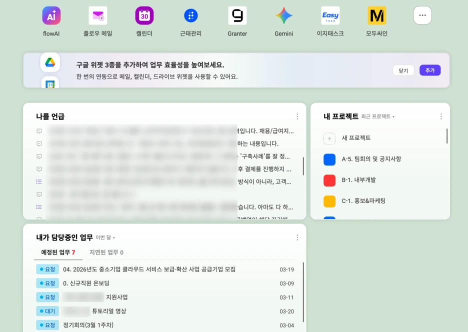The height and width of the screenshot is (332, 468).
Task: Open the 근태관리 attendance app
Action: [190, 15]
